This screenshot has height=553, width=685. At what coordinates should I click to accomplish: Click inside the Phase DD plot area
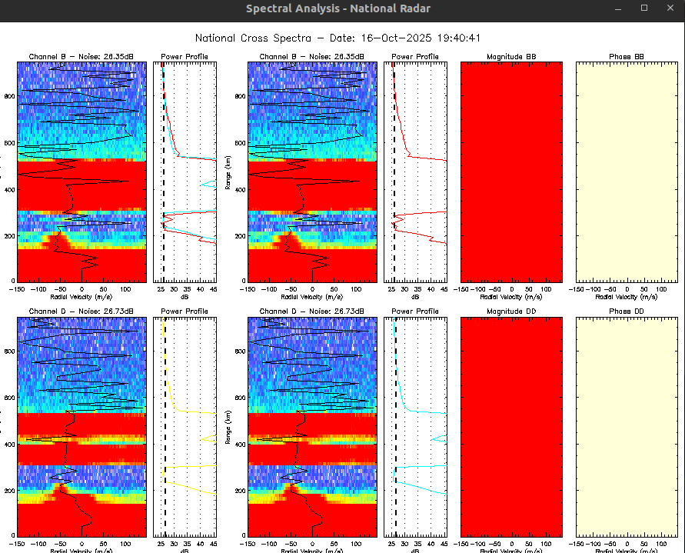tap(627, 427)
